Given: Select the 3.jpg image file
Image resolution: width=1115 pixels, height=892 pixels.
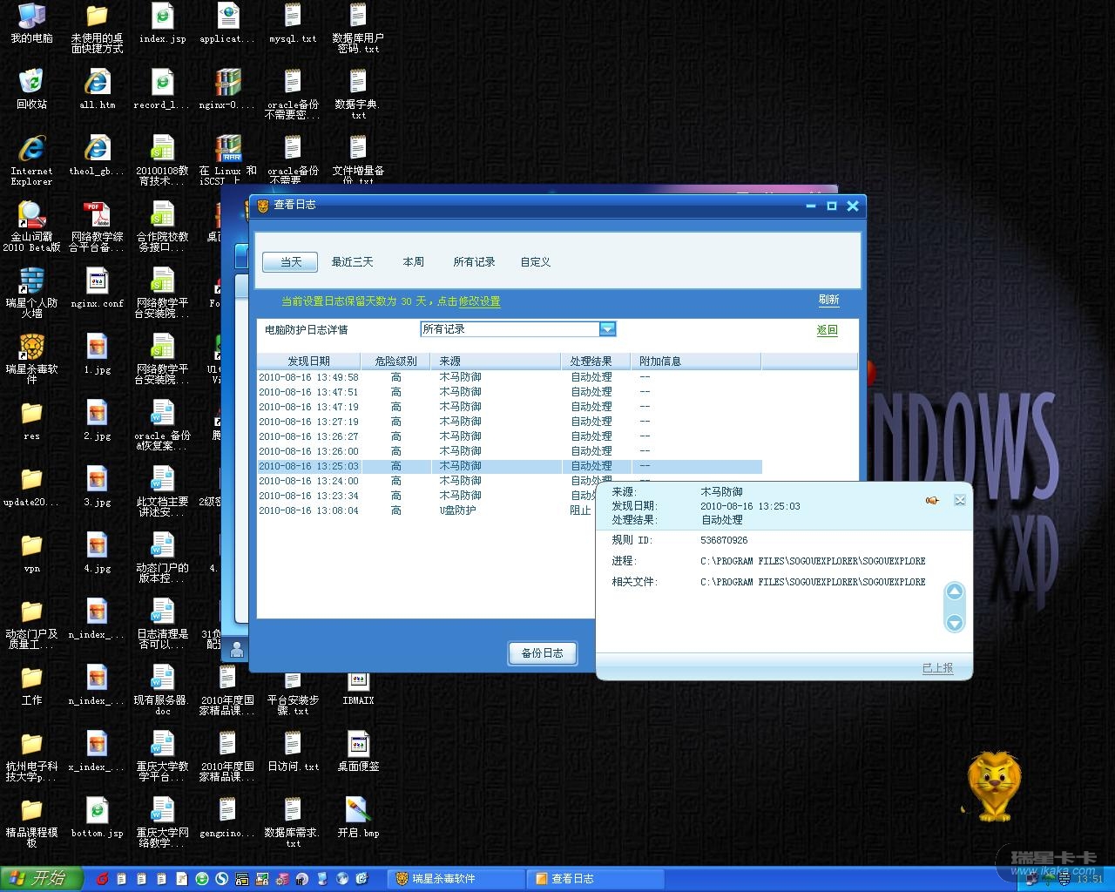Looking at the screenshot, I should [98, 487].
